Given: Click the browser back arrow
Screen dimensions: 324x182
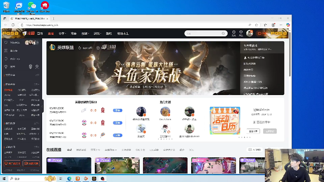Looking at the screenshot, I should [x=6, y=25].
